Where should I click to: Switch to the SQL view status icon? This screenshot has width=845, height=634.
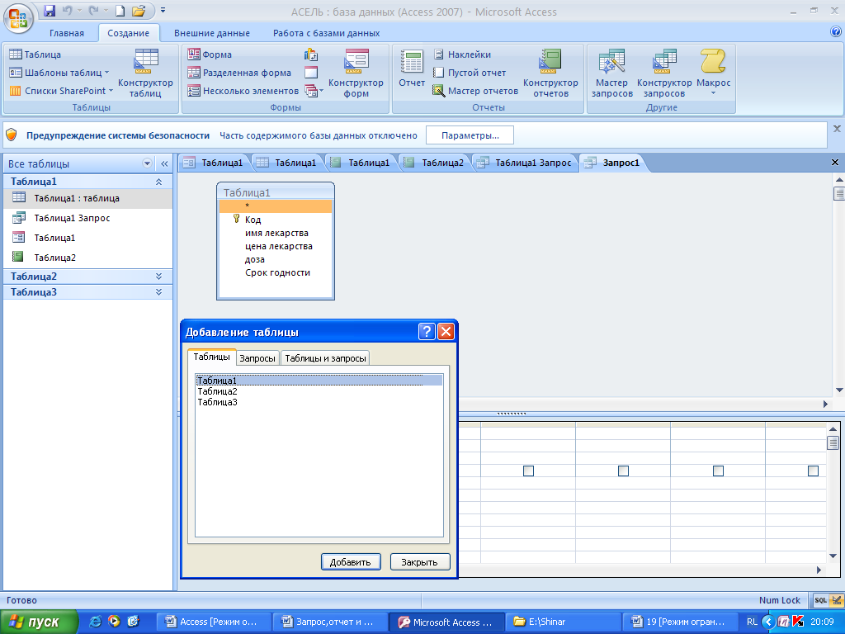[x=821, y=600]
